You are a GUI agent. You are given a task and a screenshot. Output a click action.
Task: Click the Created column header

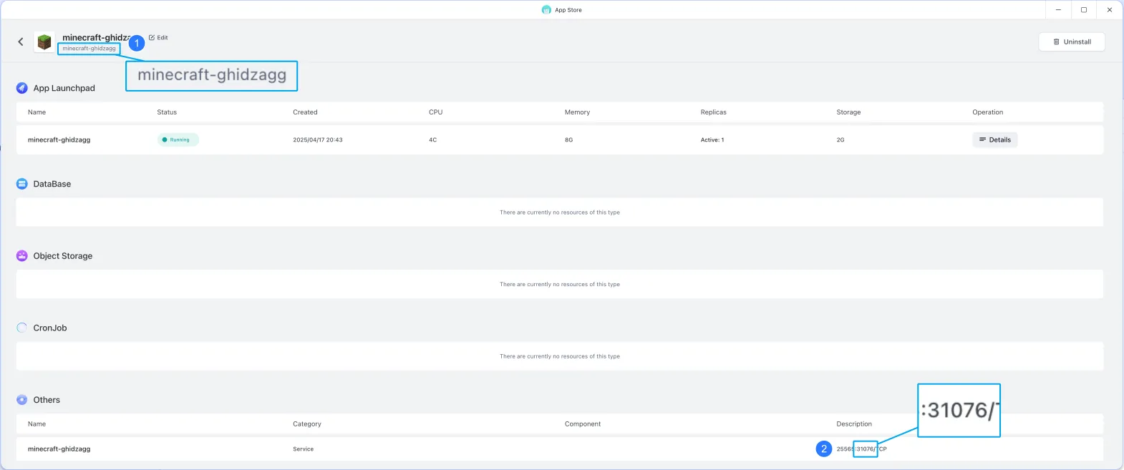point(305,112)
